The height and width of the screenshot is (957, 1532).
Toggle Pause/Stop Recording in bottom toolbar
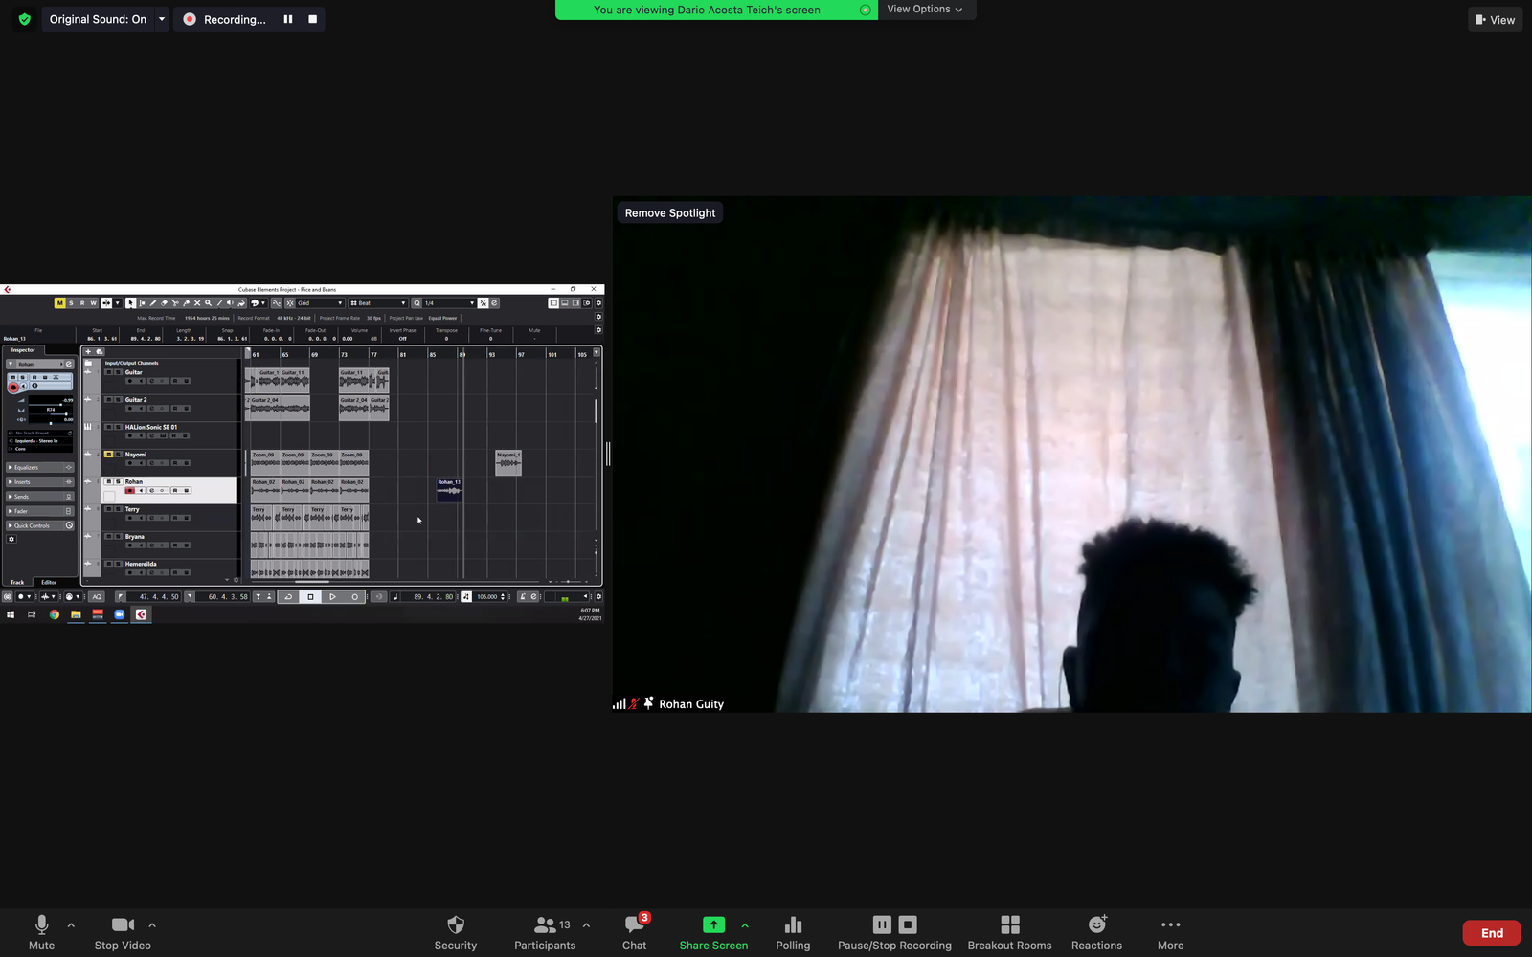click(894, 924)
